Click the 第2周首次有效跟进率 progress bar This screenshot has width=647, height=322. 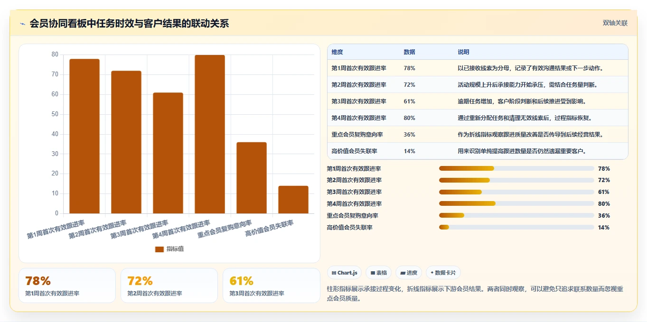(x=516, y=180)
